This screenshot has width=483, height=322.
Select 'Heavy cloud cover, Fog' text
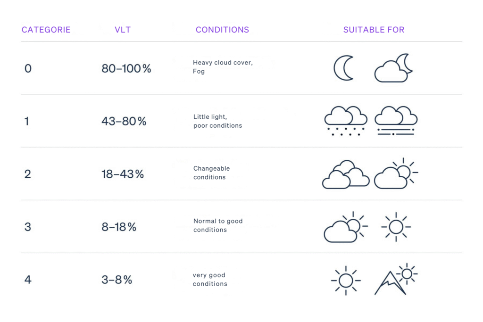[x=223, y=67]
